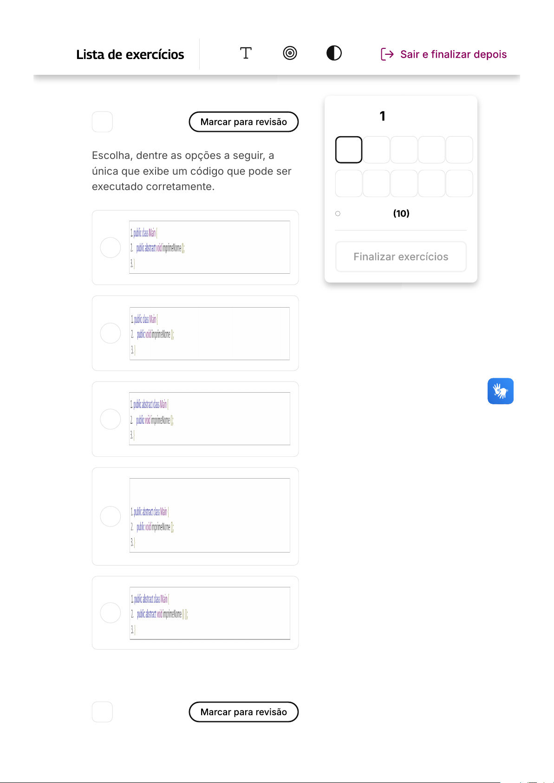Open the sign language accessibility widget
The image size is (554, 783).
click(x=500, y=391)
